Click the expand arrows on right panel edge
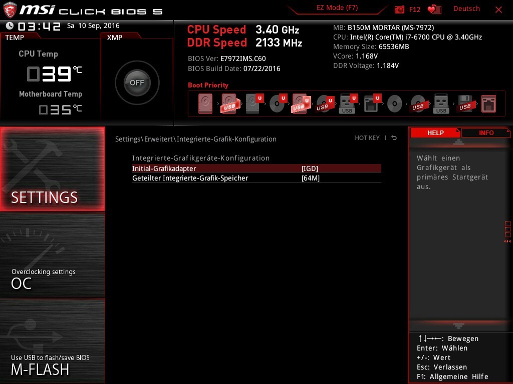Image resolution: width=513 pixels, height=384 pixels. (x=507, y=241)
